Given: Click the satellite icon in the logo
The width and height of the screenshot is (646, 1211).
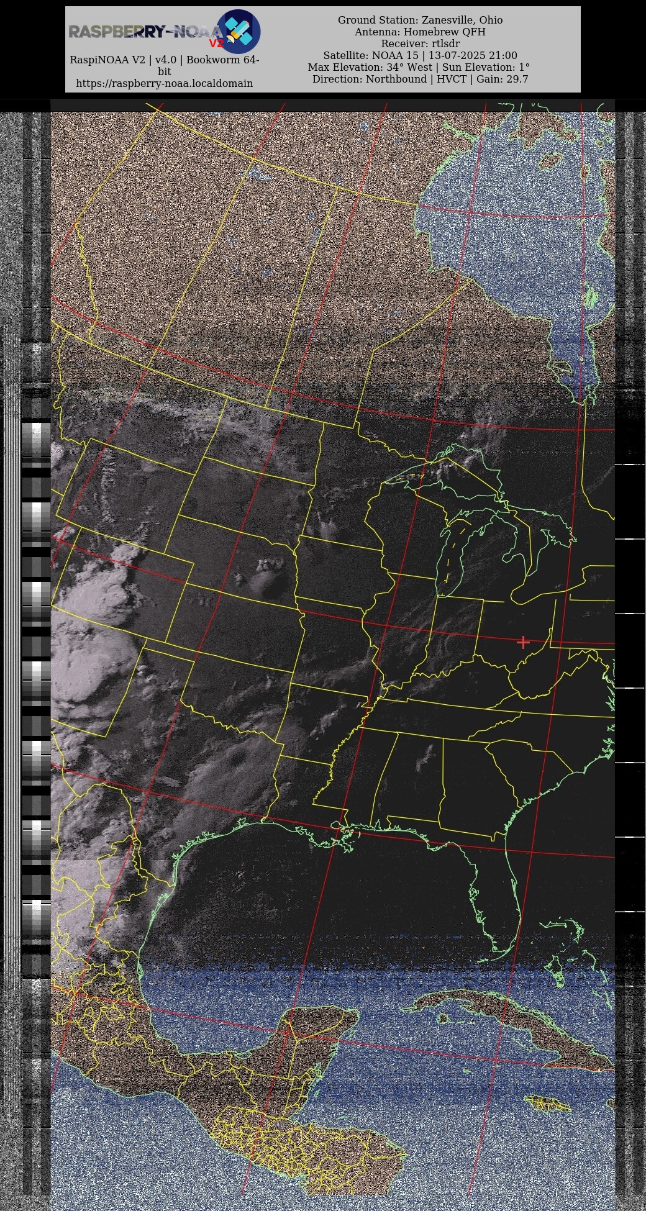Looking at the screenshot, I should point(239,31).
